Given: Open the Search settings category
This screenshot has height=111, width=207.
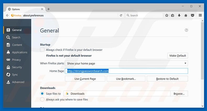Looking at the screenshot, I should point(17,38).
